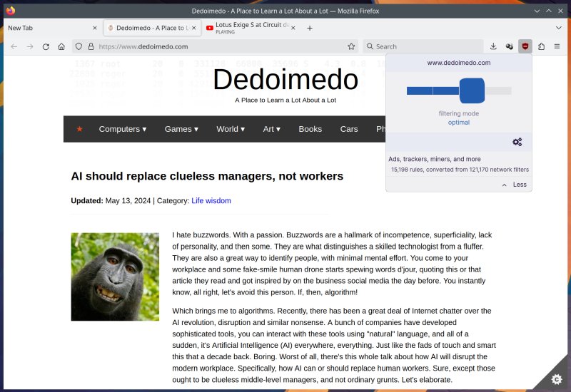Image resolution: width=571 pixels, height=392 pixels.
Task: Open the Books section
Action: tap(310, 129)
